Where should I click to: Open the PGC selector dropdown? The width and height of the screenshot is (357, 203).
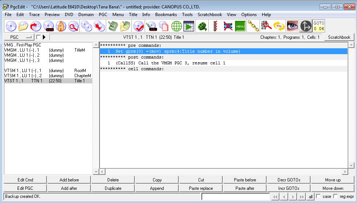19,37
